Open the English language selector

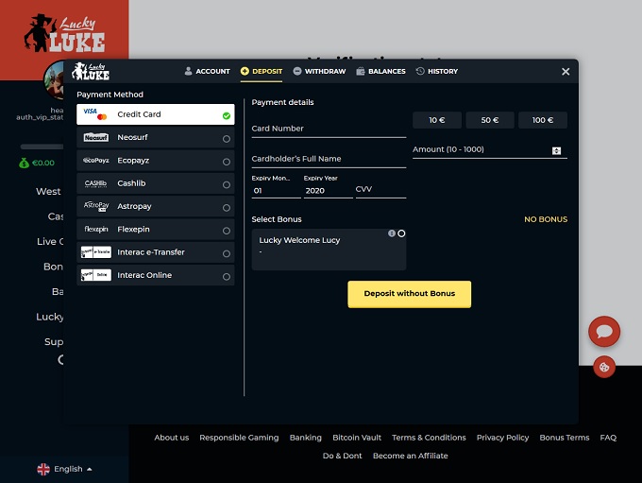64,469
